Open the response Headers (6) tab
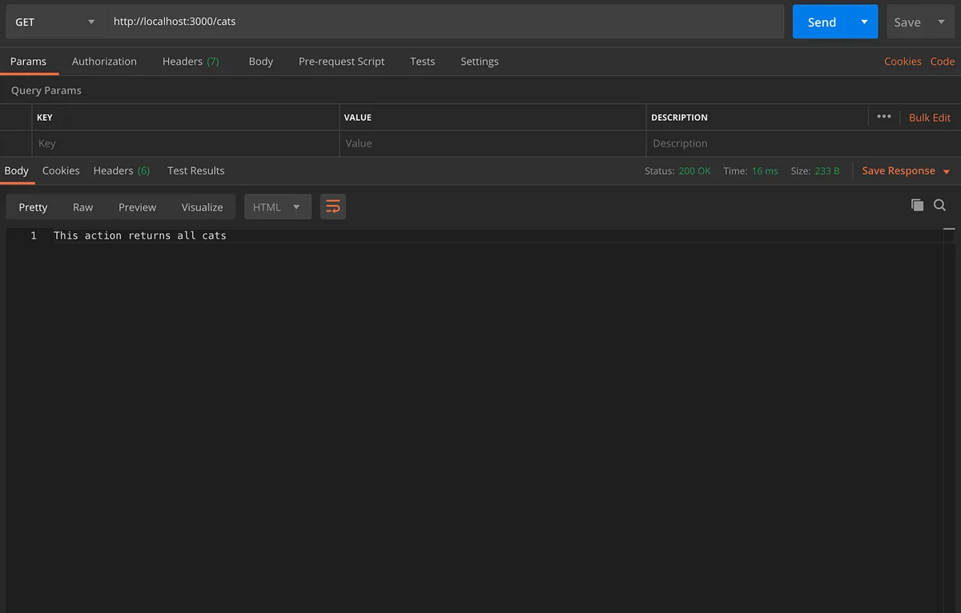The image size is (961, 613). point(122,171)
